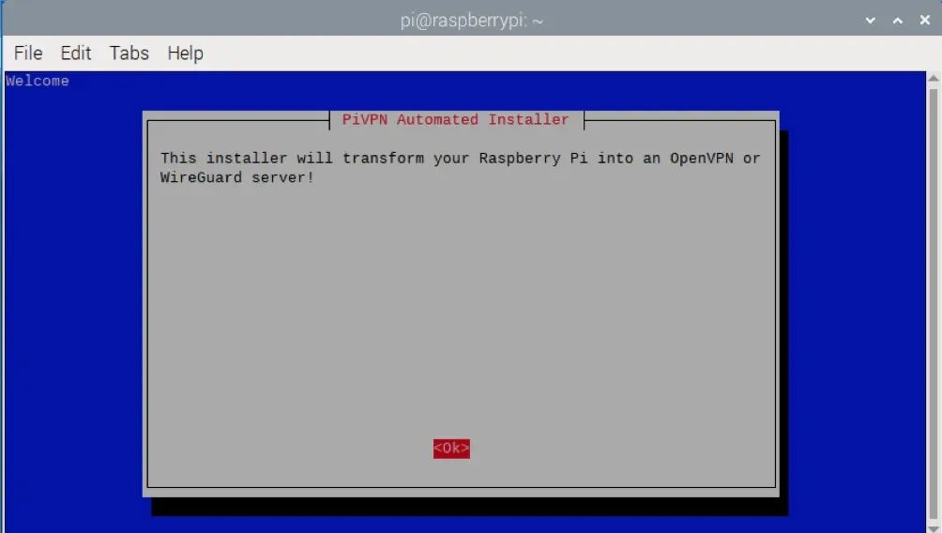Open the File menu
The width and height of the screenshot is (942, 533).
28,53
